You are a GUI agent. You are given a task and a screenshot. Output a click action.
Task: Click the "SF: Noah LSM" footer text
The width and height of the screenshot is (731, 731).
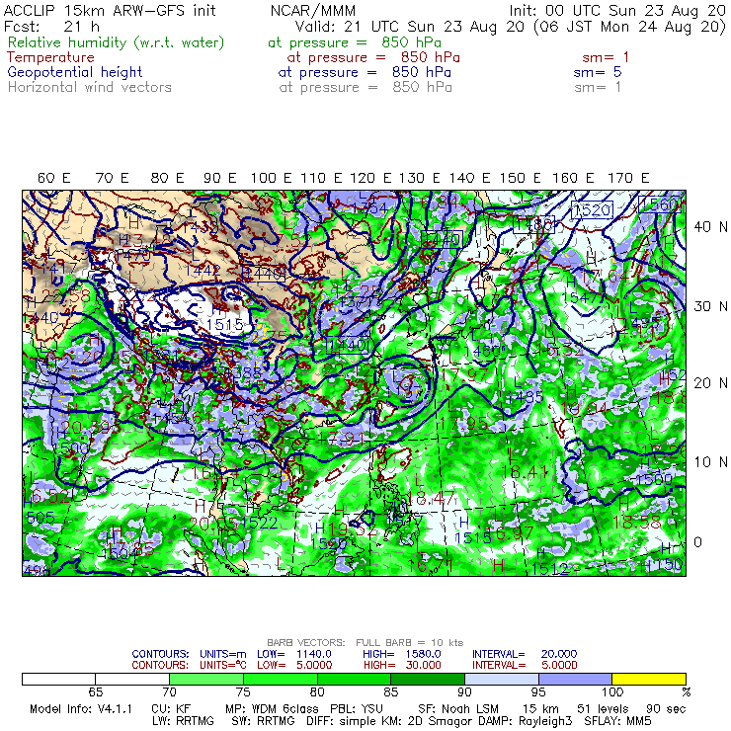(x=458, y=709)
